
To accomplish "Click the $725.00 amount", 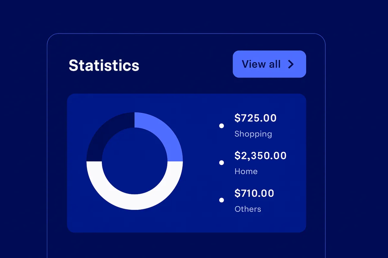I will pyautogui.click(x=255, y=118).
